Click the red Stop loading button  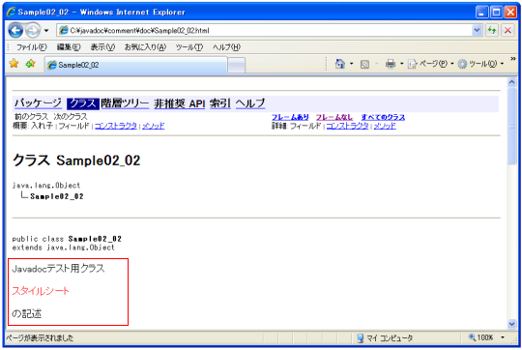point(507,31)
